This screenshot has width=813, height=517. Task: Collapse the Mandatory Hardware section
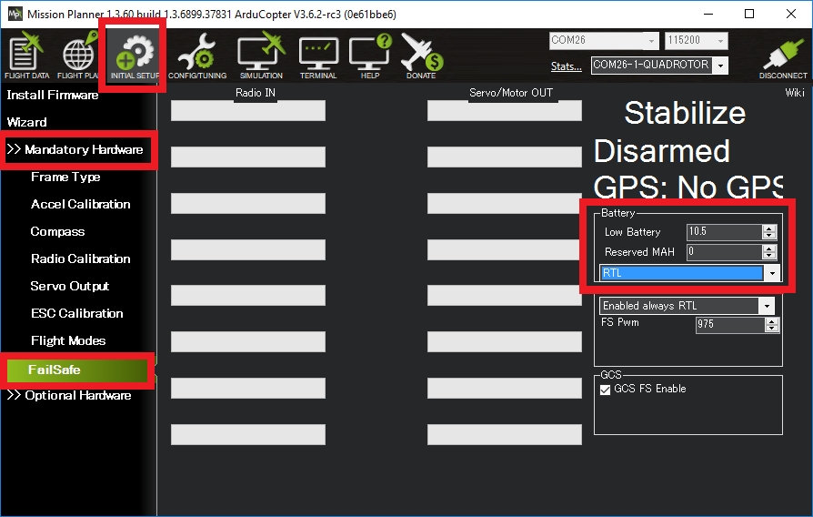pos(75,149)
